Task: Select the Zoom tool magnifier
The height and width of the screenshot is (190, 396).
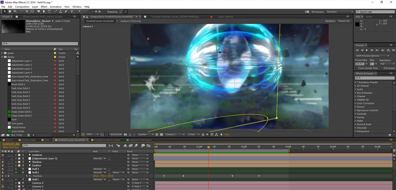Action: tap(15, 11)
